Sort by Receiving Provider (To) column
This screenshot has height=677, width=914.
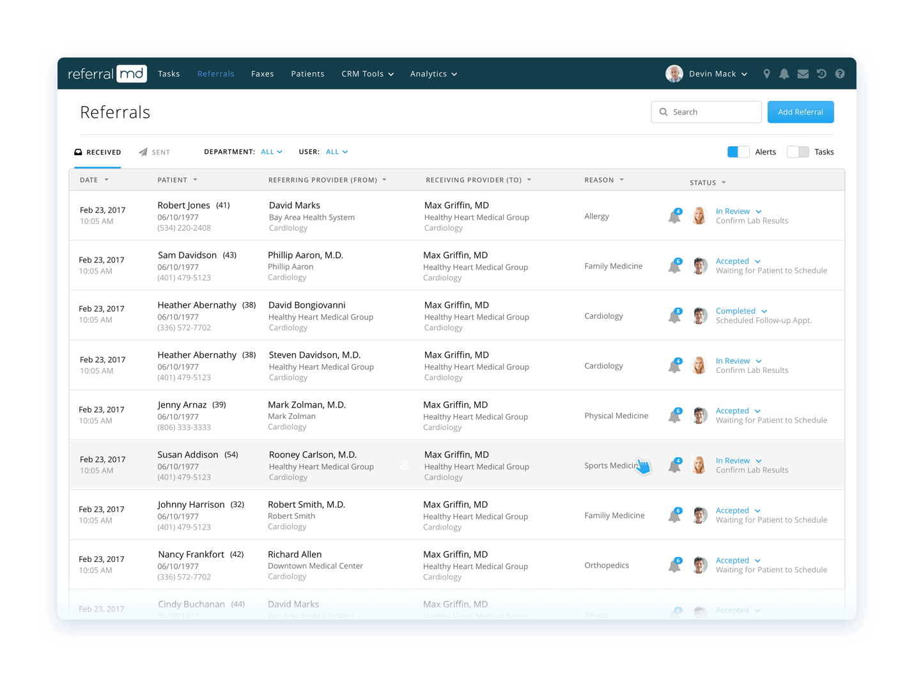tap(479, 180)
